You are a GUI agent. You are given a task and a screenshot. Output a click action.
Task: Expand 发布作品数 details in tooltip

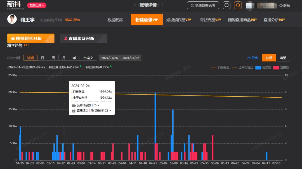click(x=88, y=106)
